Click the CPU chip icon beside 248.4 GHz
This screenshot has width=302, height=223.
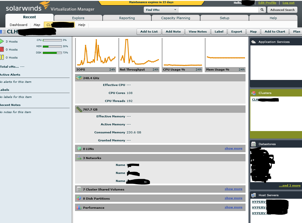[79, 78]
